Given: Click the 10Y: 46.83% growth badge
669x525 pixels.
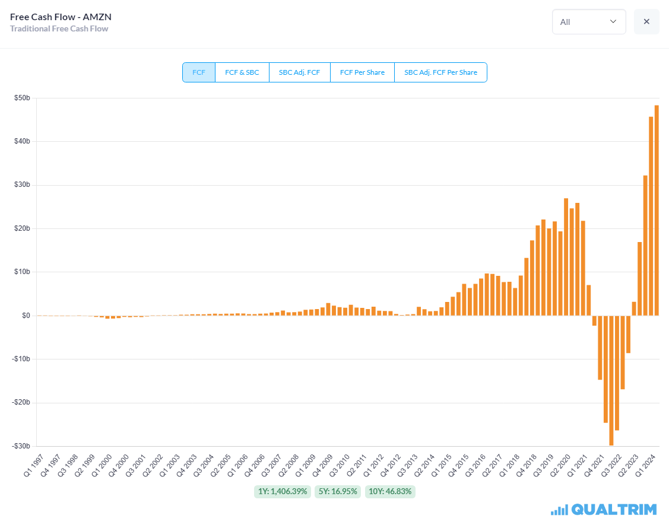Looking at the screenshot, I should (390, 491).
